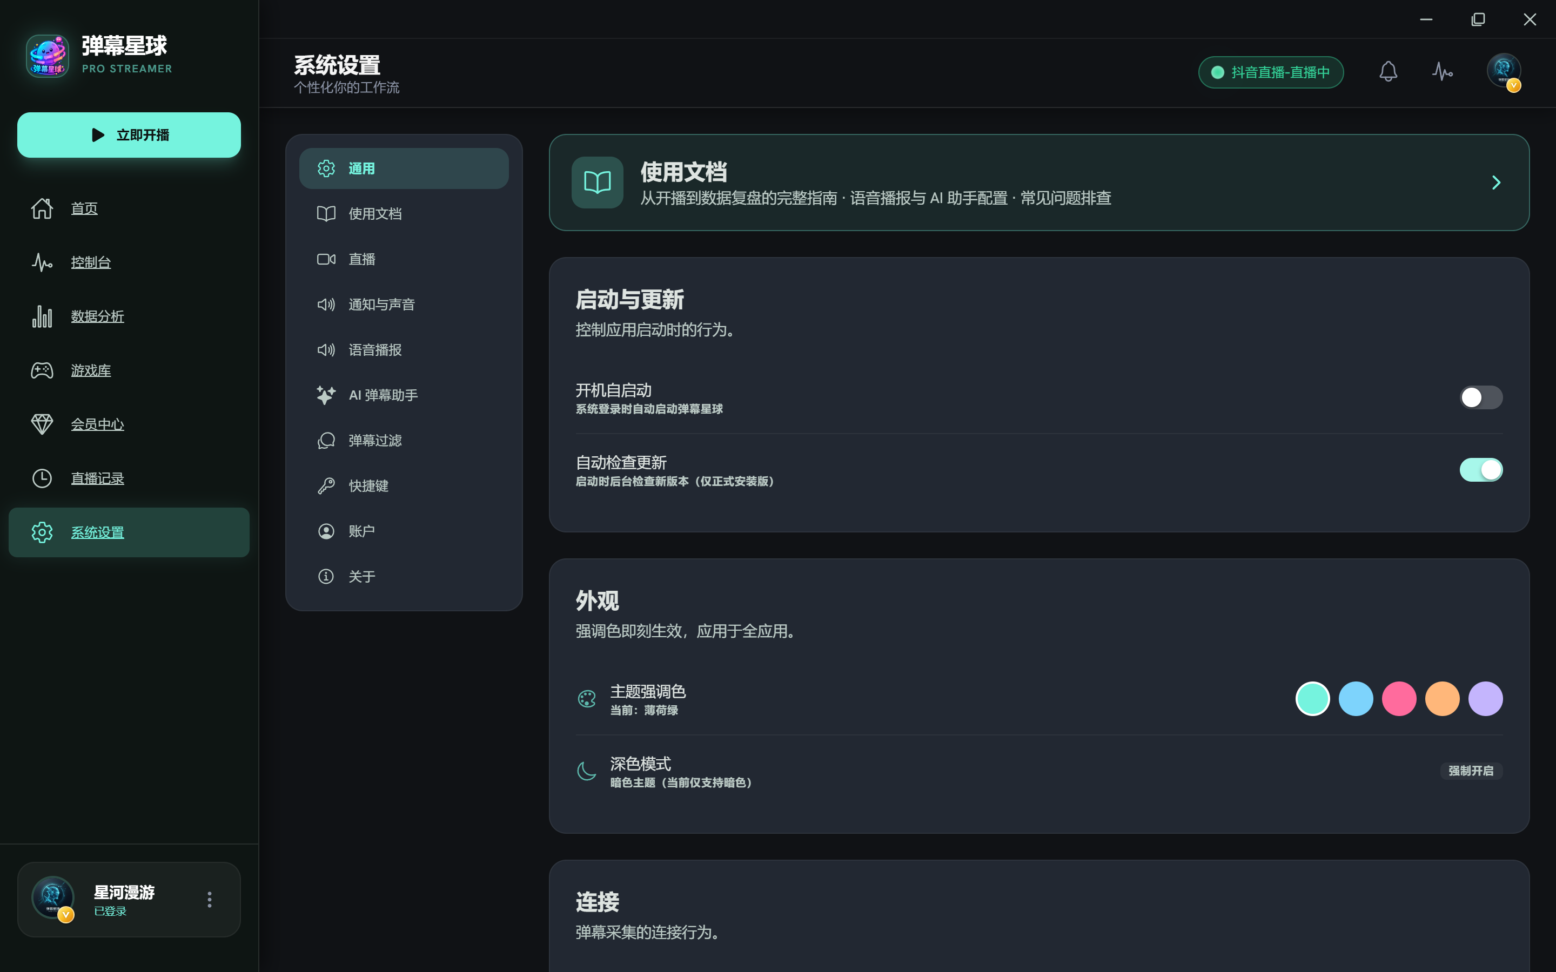Open the 弹幕过滤 settings tab
This screenshot has width=1556, height=972.
click(x=404, y=440)
